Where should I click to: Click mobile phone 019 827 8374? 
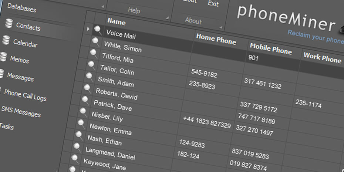click(x=248, y=165)
